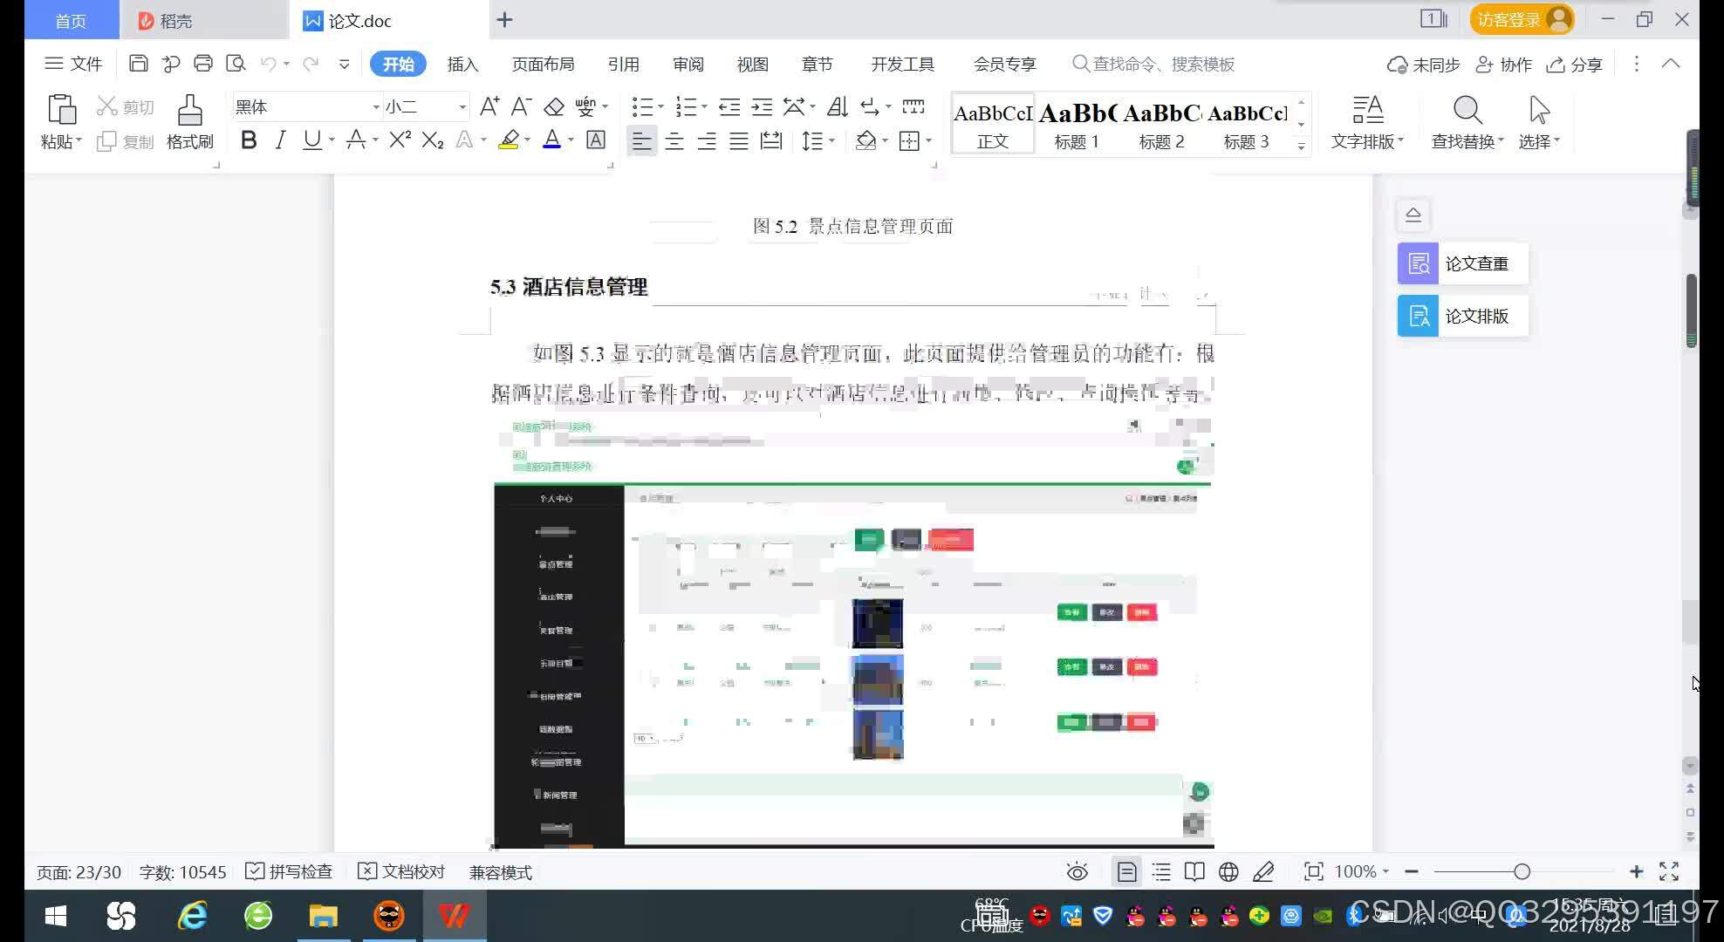Expand the bullet list dropdown arrow

click(x=660, y=107)
